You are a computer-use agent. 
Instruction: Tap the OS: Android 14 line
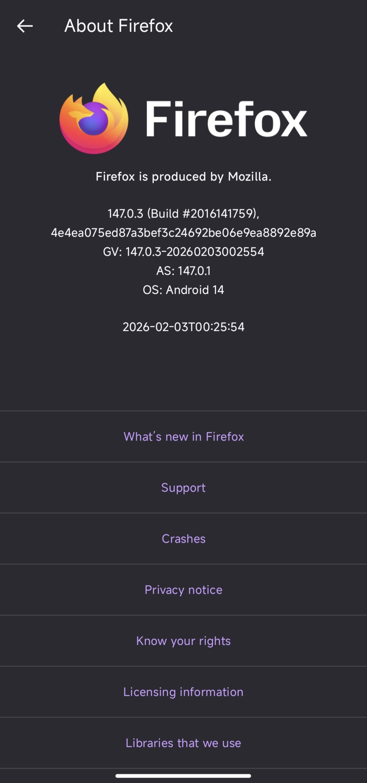click(183, 290)
